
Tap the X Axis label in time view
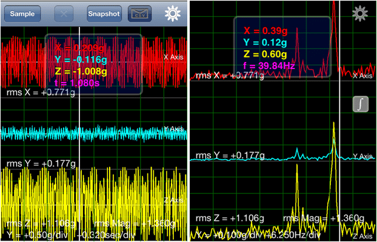tap(173, 57)
